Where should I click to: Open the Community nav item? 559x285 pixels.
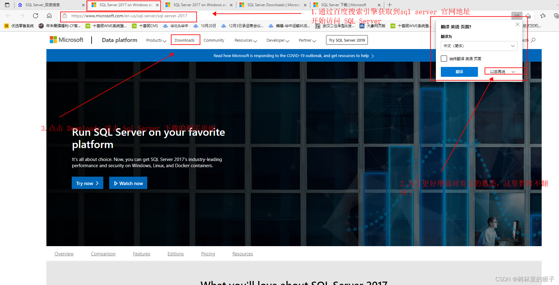click(x=214, y=40)
